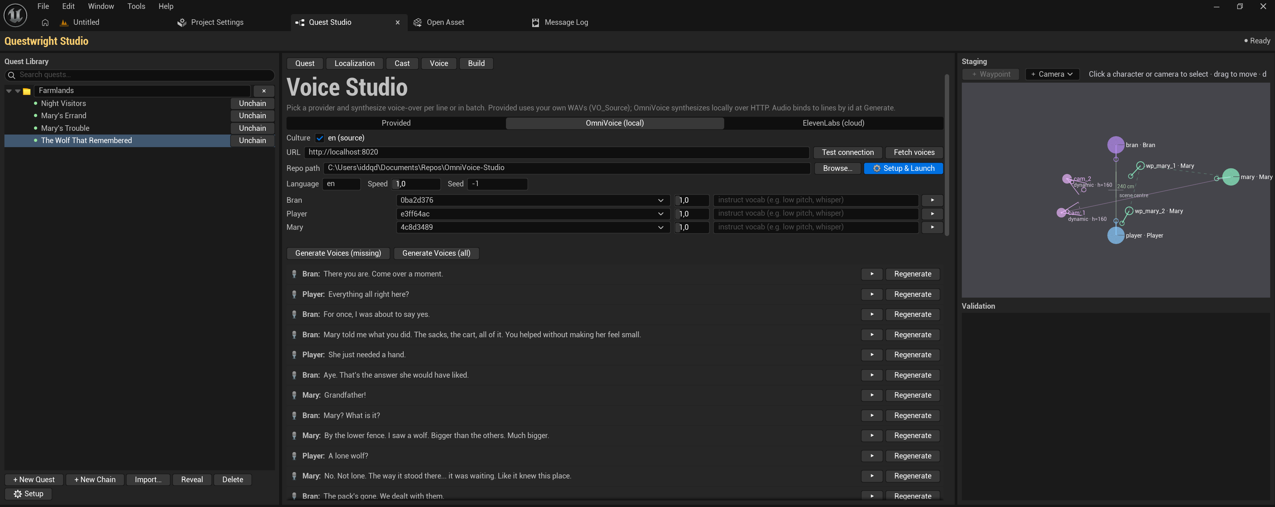This screenshot has height=507, width=1275.
Task: Select the OmniVoice (local) provider
Action: coord(615,123)
